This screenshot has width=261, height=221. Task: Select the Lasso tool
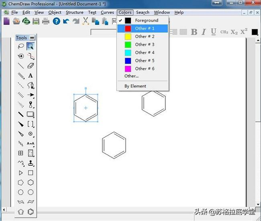pyautogui.click(x=21, y=46)
